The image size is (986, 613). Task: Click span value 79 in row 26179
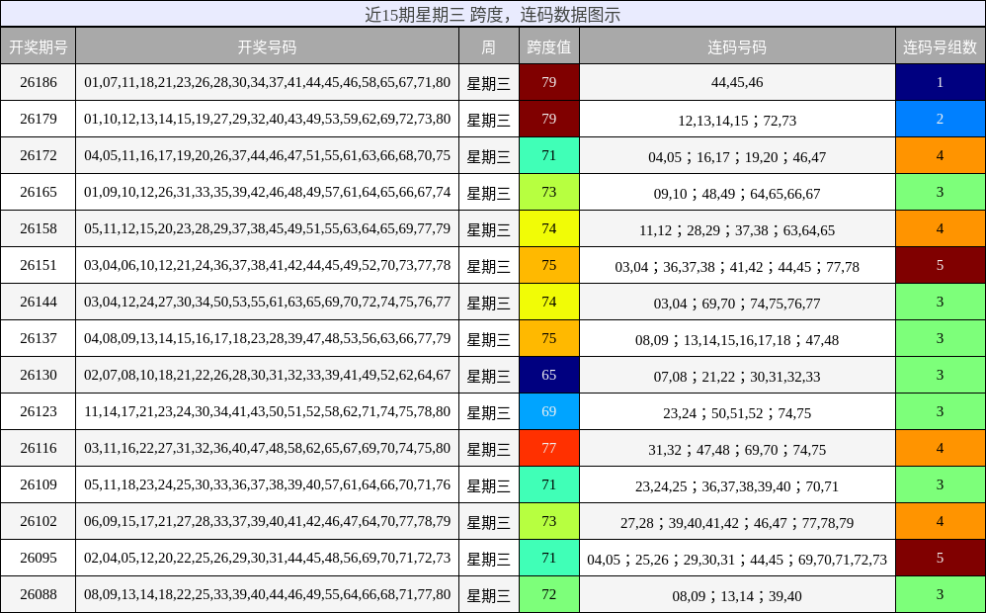point(549,119)
